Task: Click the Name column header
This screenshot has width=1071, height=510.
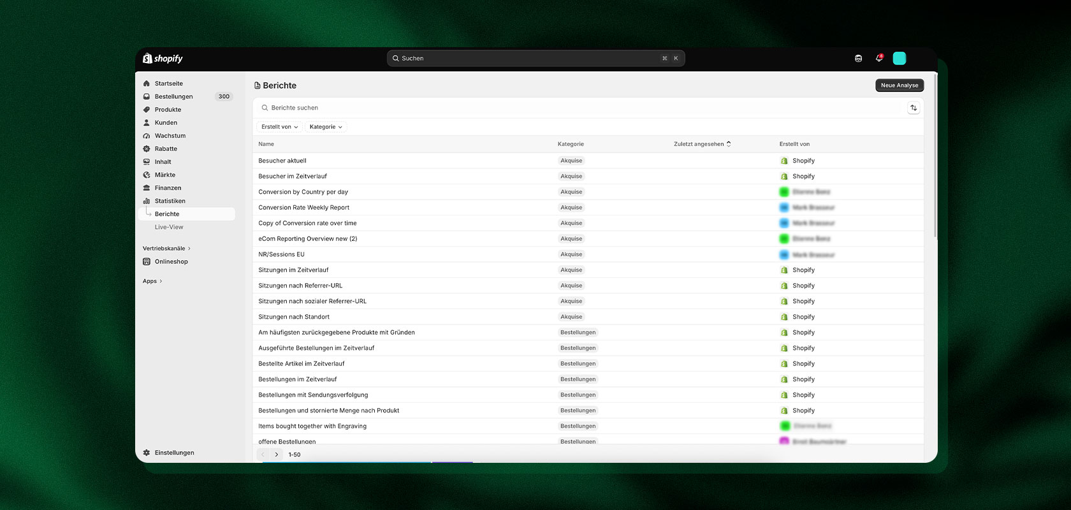Action: click(266, 144)
